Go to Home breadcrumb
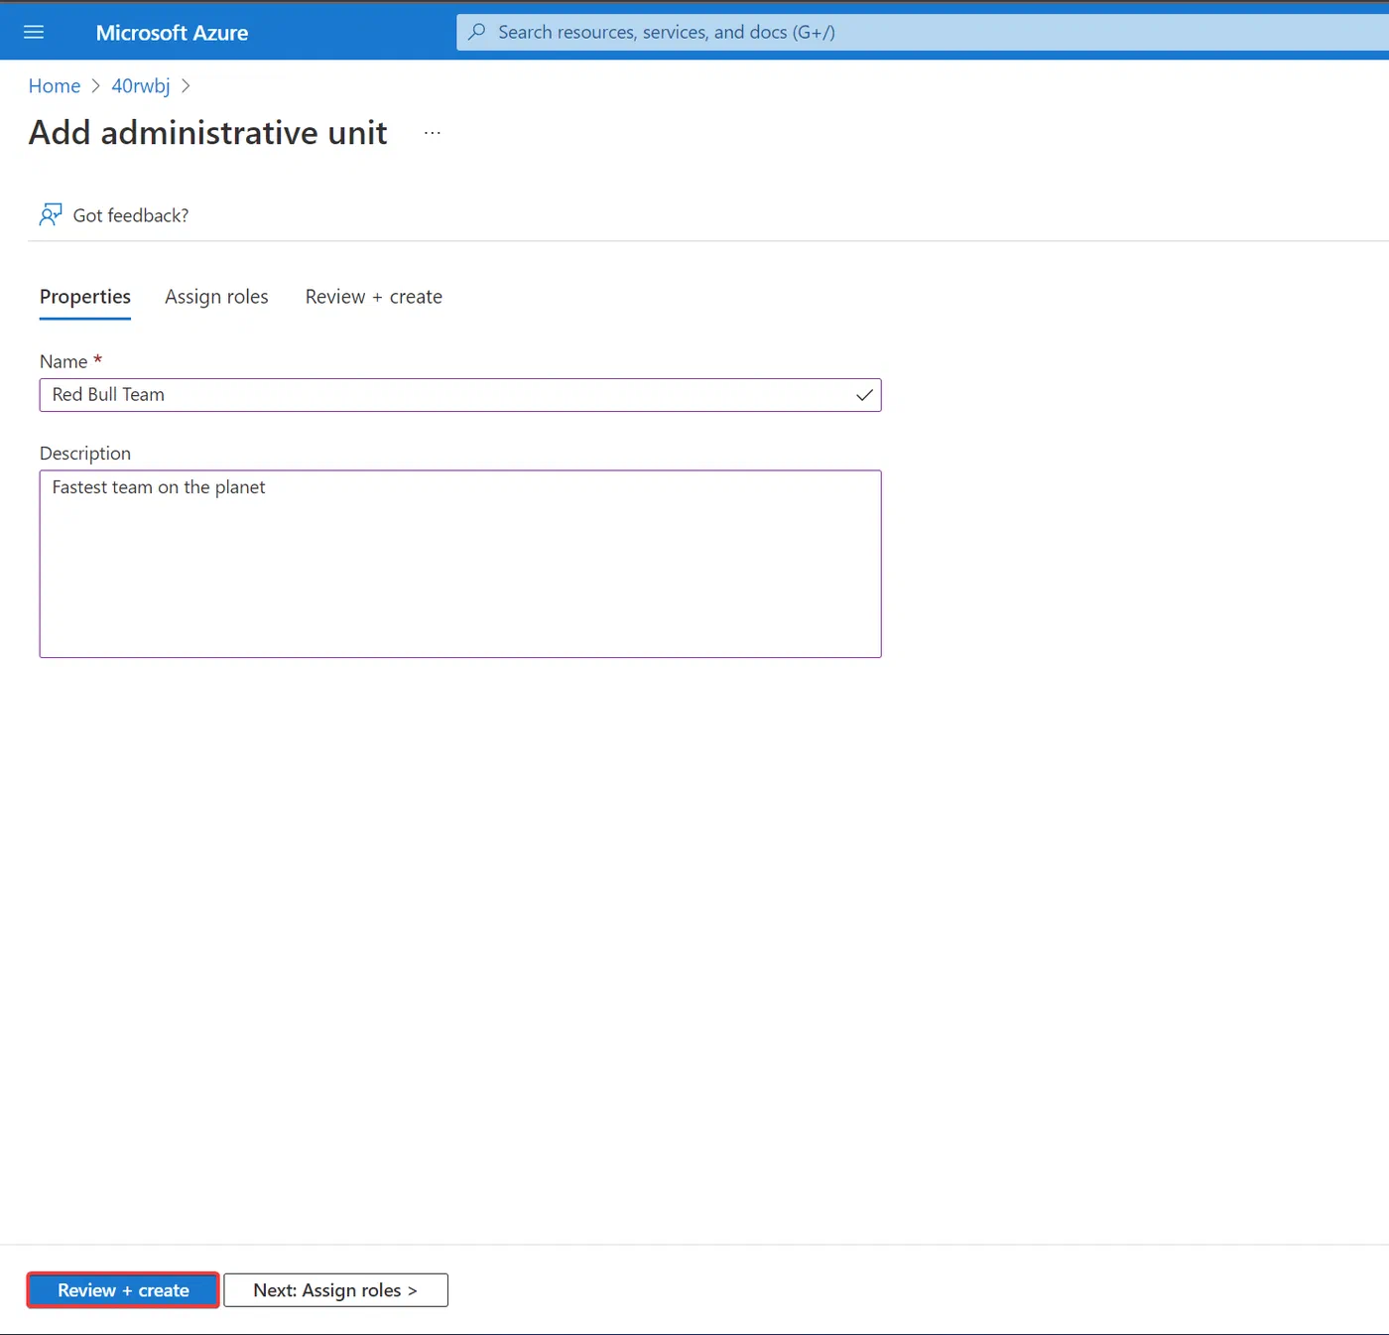The height and width of the screenshot is (1335, 1389). tap(55, 86)
